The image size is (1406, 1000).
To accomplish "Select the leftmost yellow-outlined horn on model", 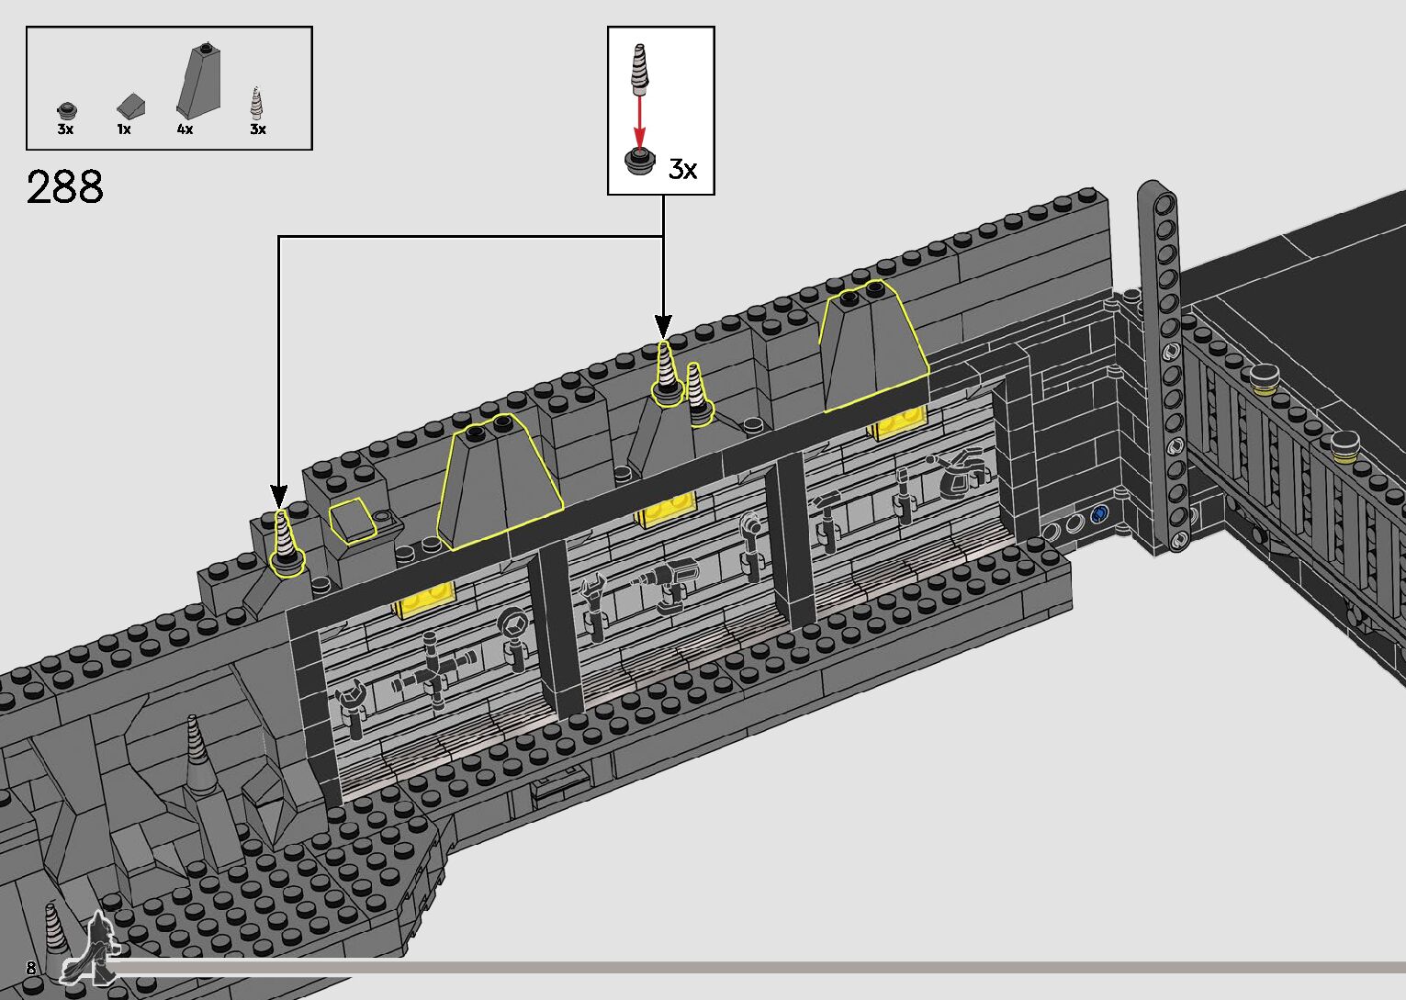I will click(287, 545).
